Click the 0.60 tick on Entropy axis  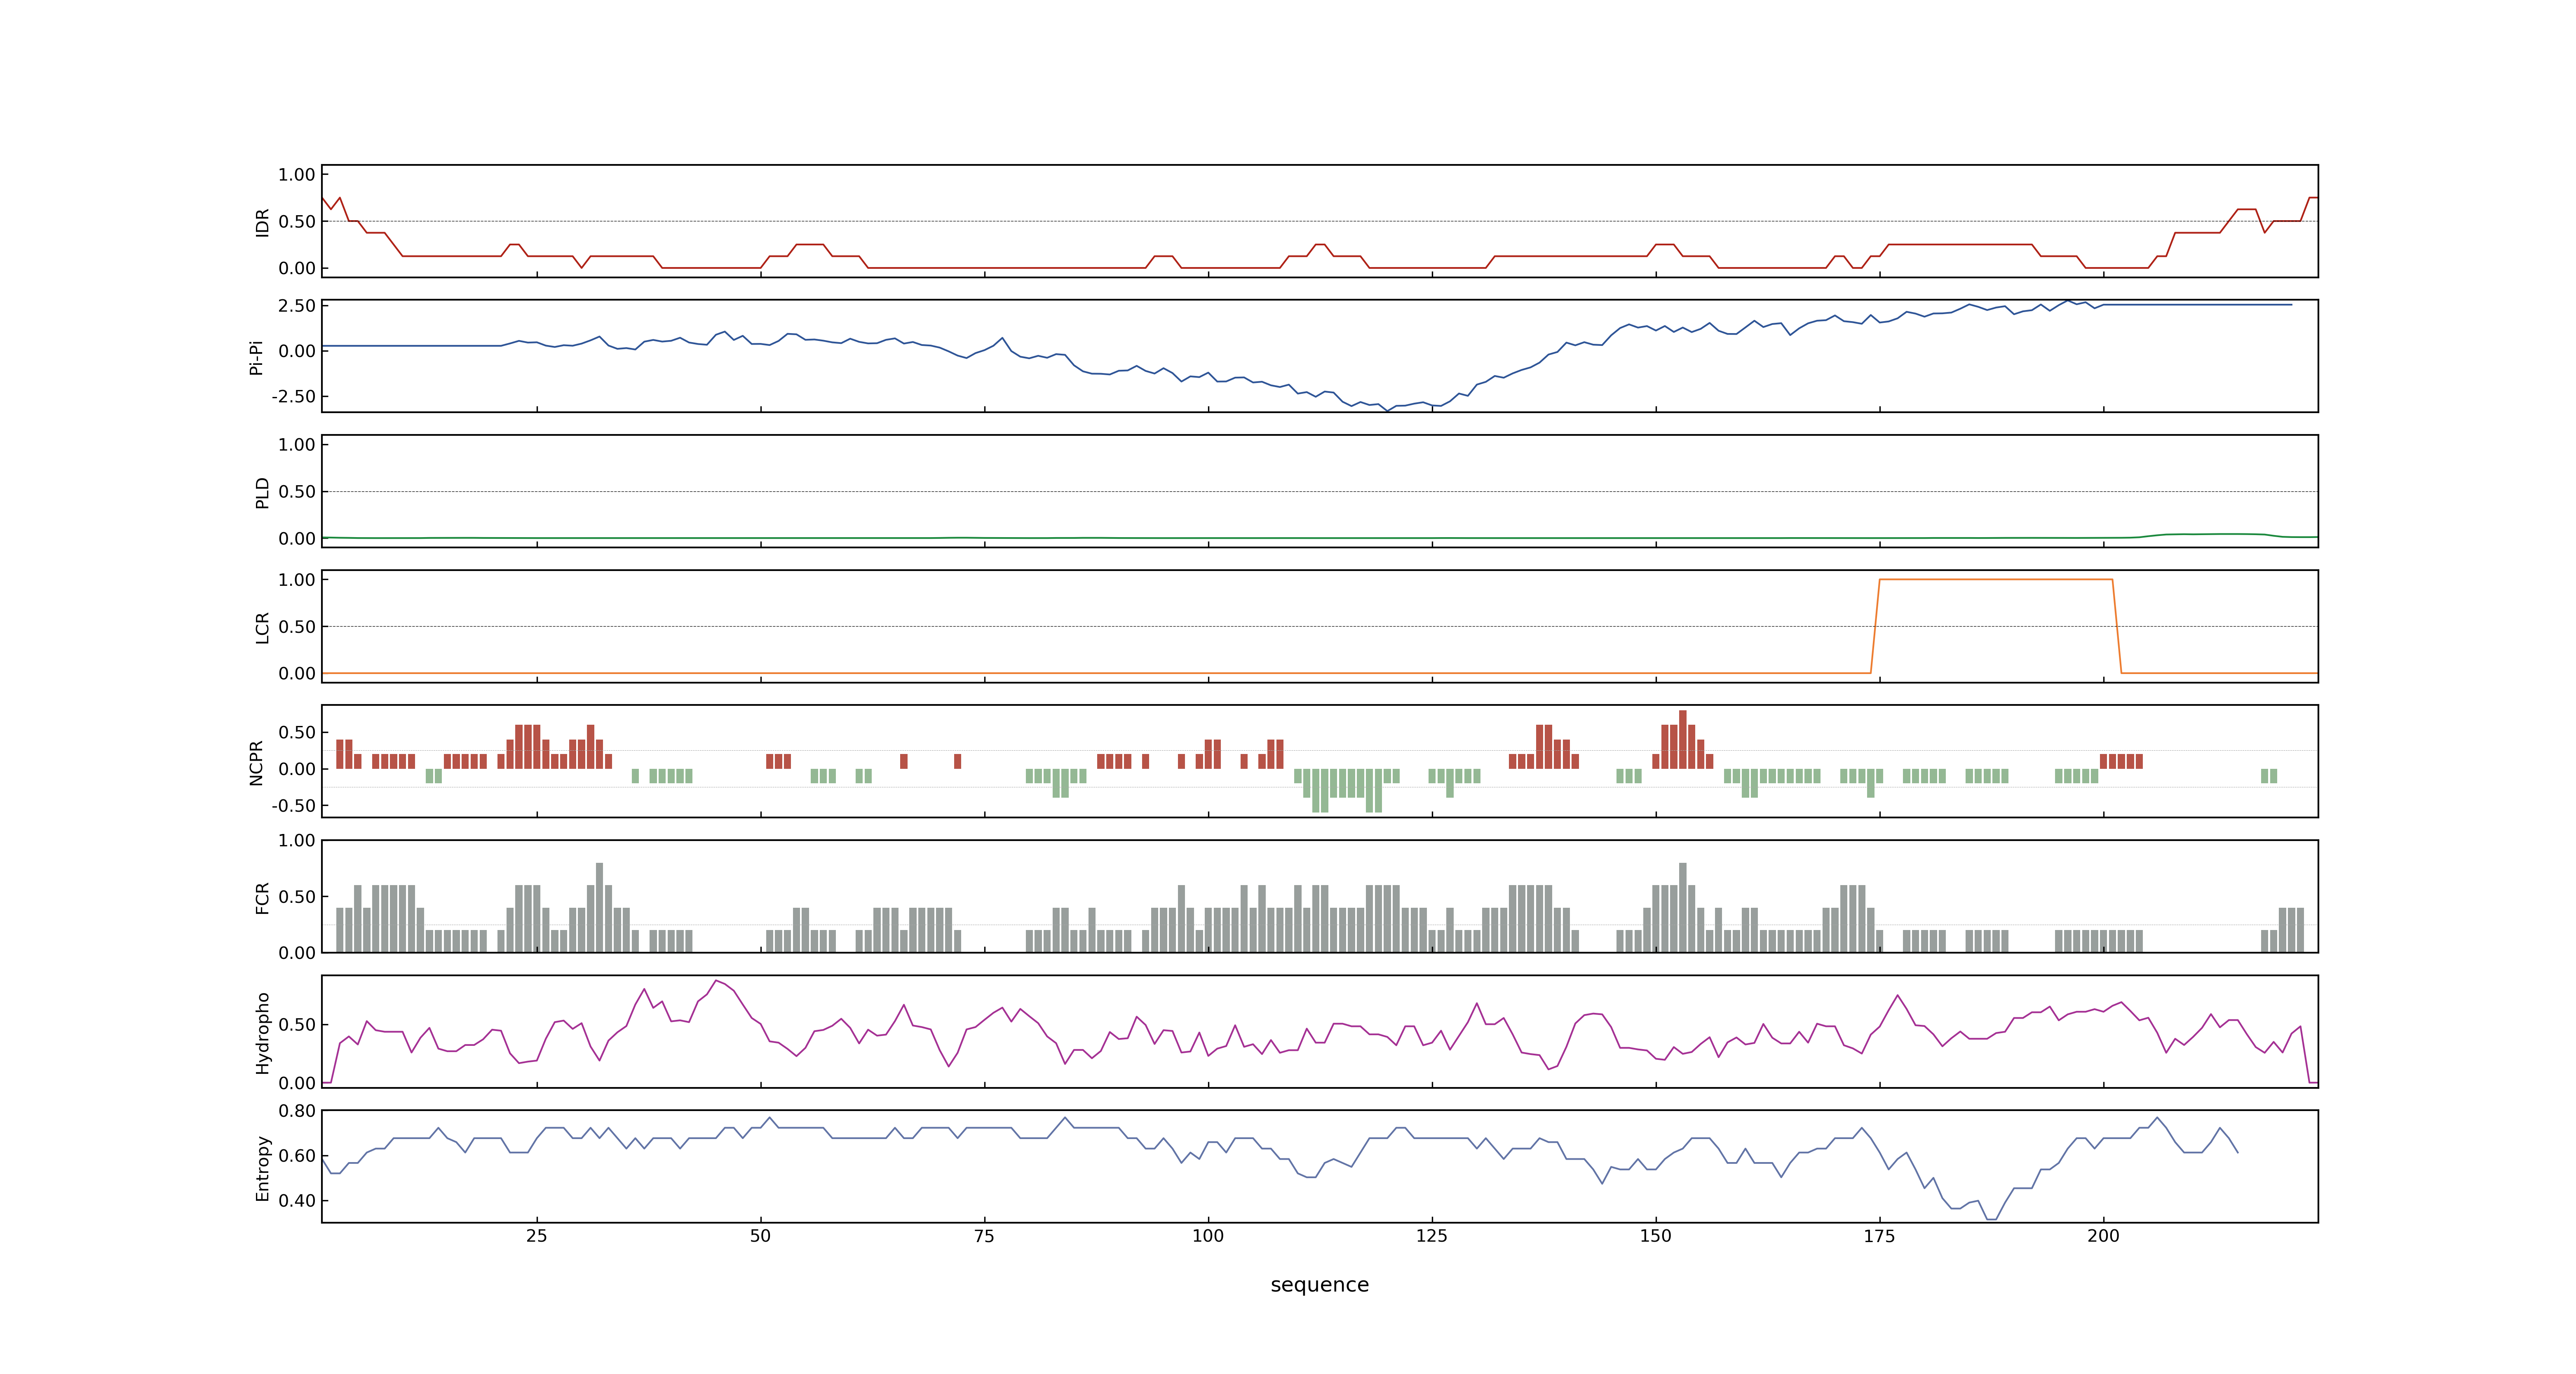[297, 1156]
